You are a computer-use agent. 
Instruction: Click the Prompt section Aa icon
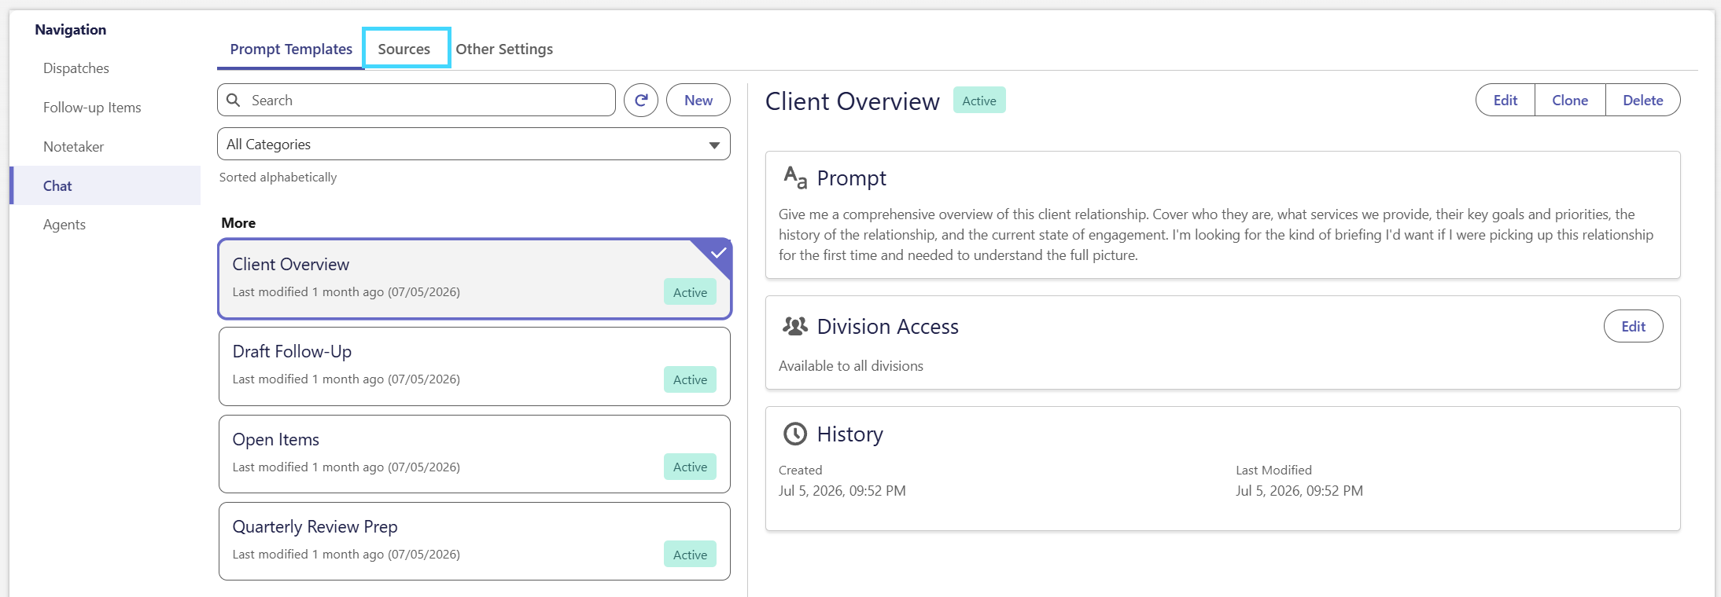click(x=795, y=178)
